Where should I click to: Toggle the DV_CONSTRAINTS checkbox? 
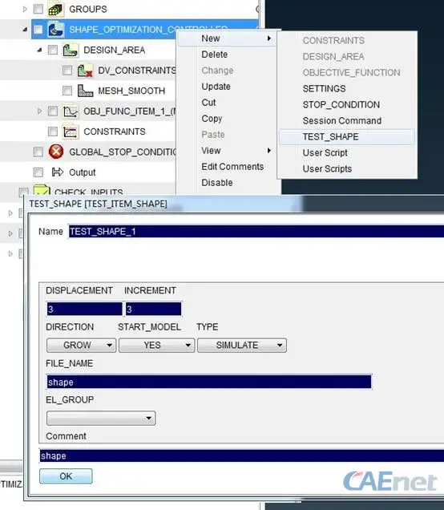[x=67, y=71]
